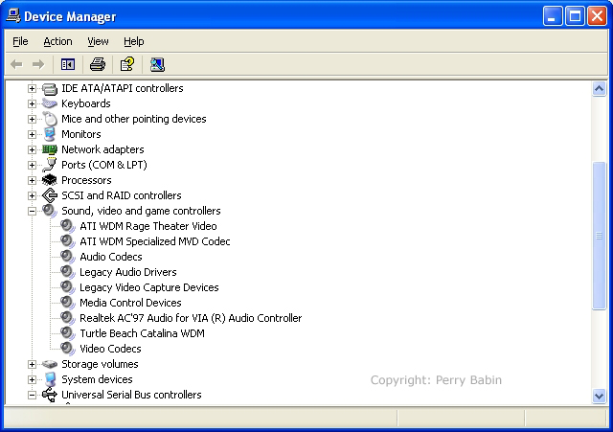Toggle the console tree pane toolbar icon
This screenshot has width=613, height=432.
click(68, 64)
